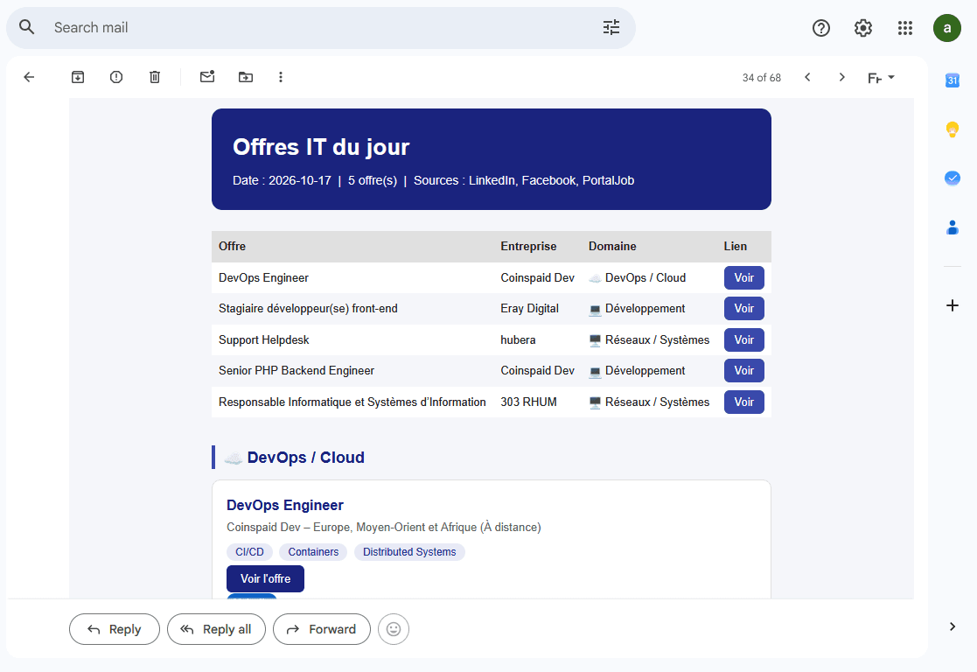Screen dimensions: 977x672
Task: Open search options filter icon
Action: tap(611, 27)
